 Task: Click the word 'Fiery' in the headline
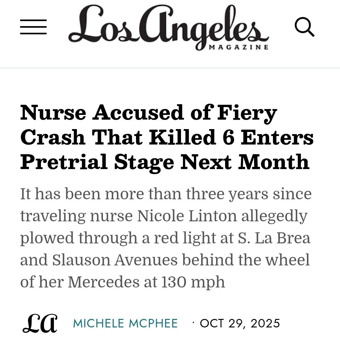coord(247,113)
